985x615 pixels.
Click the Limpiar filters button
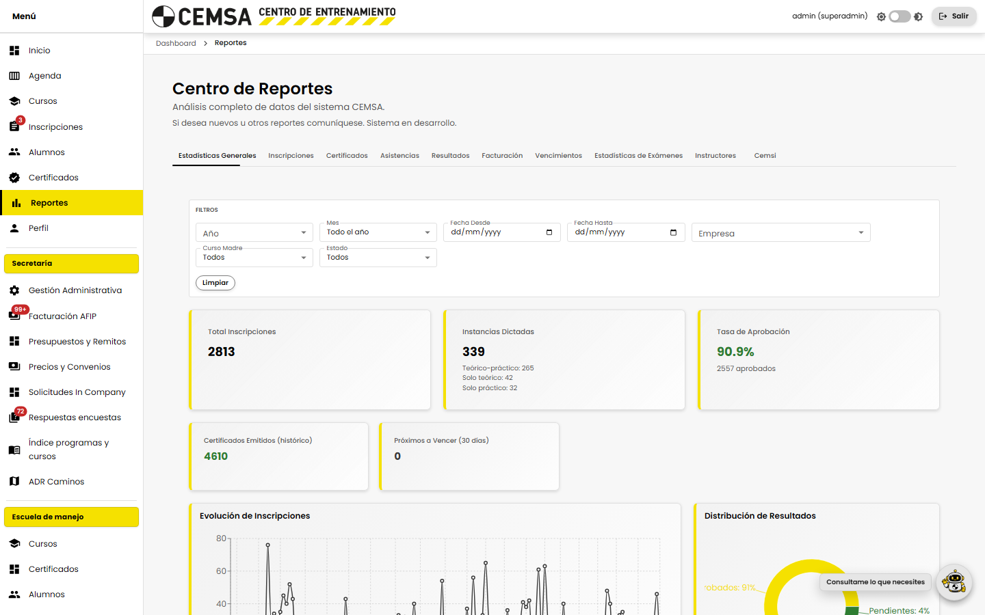coord(215,283)
